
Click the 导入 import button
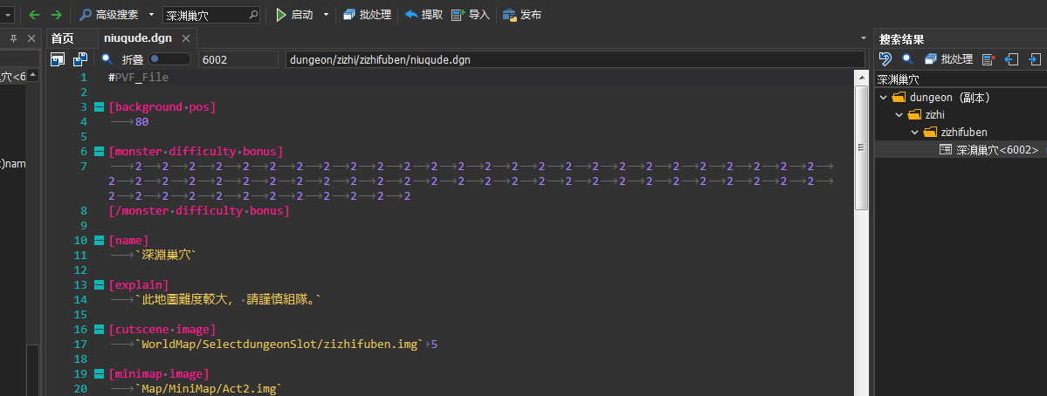click(471, 15)
